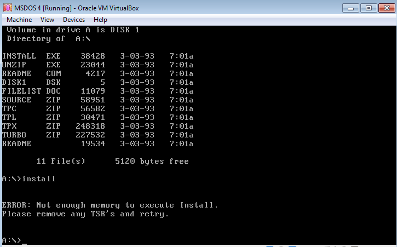Click the '5120 bytes free' summary line

pyautogui.click(x=151, y=161)
